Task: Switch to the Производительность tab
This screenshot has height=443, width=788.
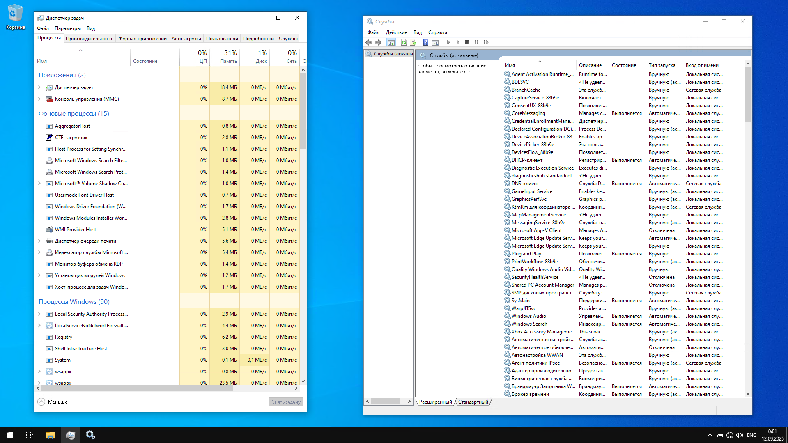Action: pos(90,39)
